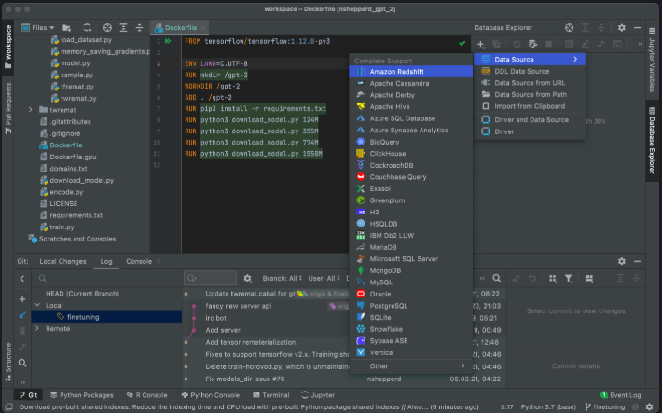Select commit 'Add tensor rematerialization.'

(251, 342)
